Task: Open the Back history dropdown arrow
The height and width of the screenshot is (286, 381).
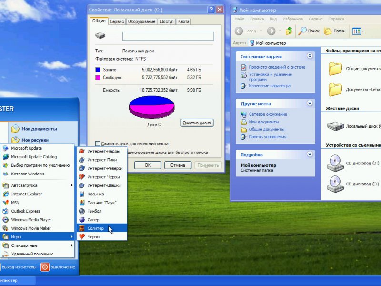Action: 261,31
